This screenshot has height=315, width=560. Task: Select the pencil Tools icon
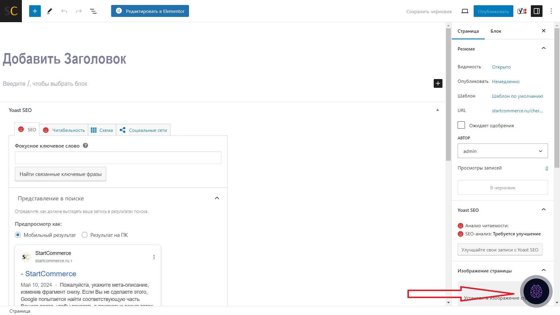(50, 11)
